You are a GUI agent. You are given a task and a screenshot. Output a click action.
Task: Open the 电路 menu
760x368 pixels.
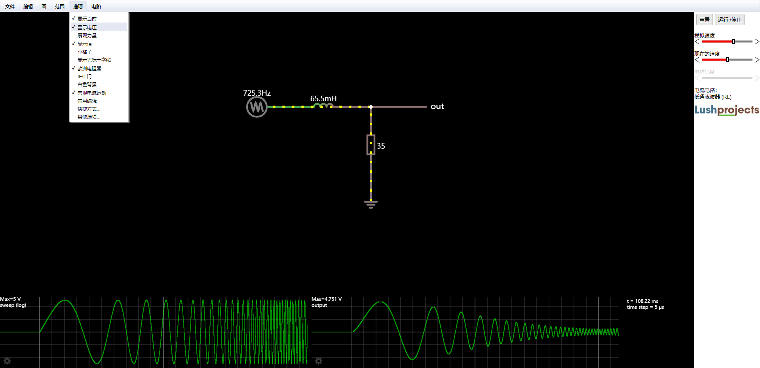click(x=96, y=6)
